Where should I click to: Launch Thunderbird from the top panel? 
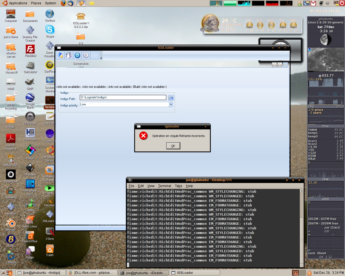(x=70, y=3)
